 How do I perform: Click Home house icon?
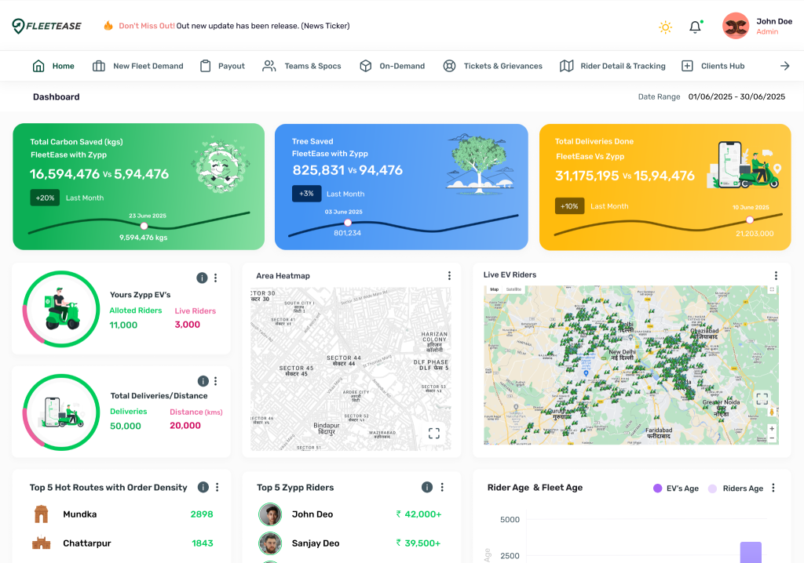[x=38, y=66]
